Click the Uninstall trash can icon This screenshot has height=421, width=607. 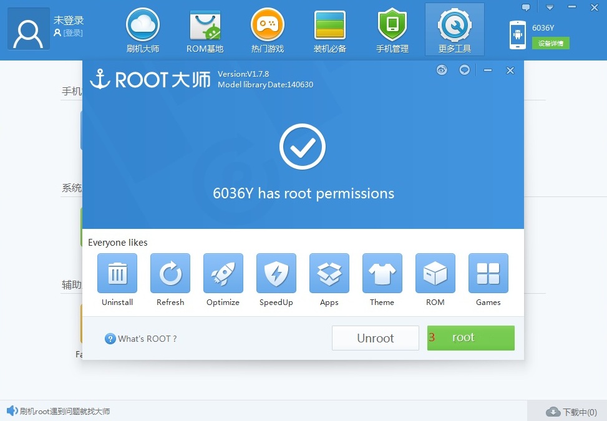pyautogui.click(x=117, y=273)
